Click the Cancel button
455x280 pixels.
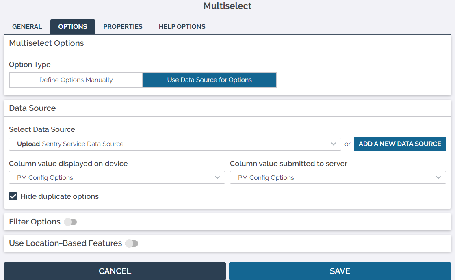click(x=115, y=271)
